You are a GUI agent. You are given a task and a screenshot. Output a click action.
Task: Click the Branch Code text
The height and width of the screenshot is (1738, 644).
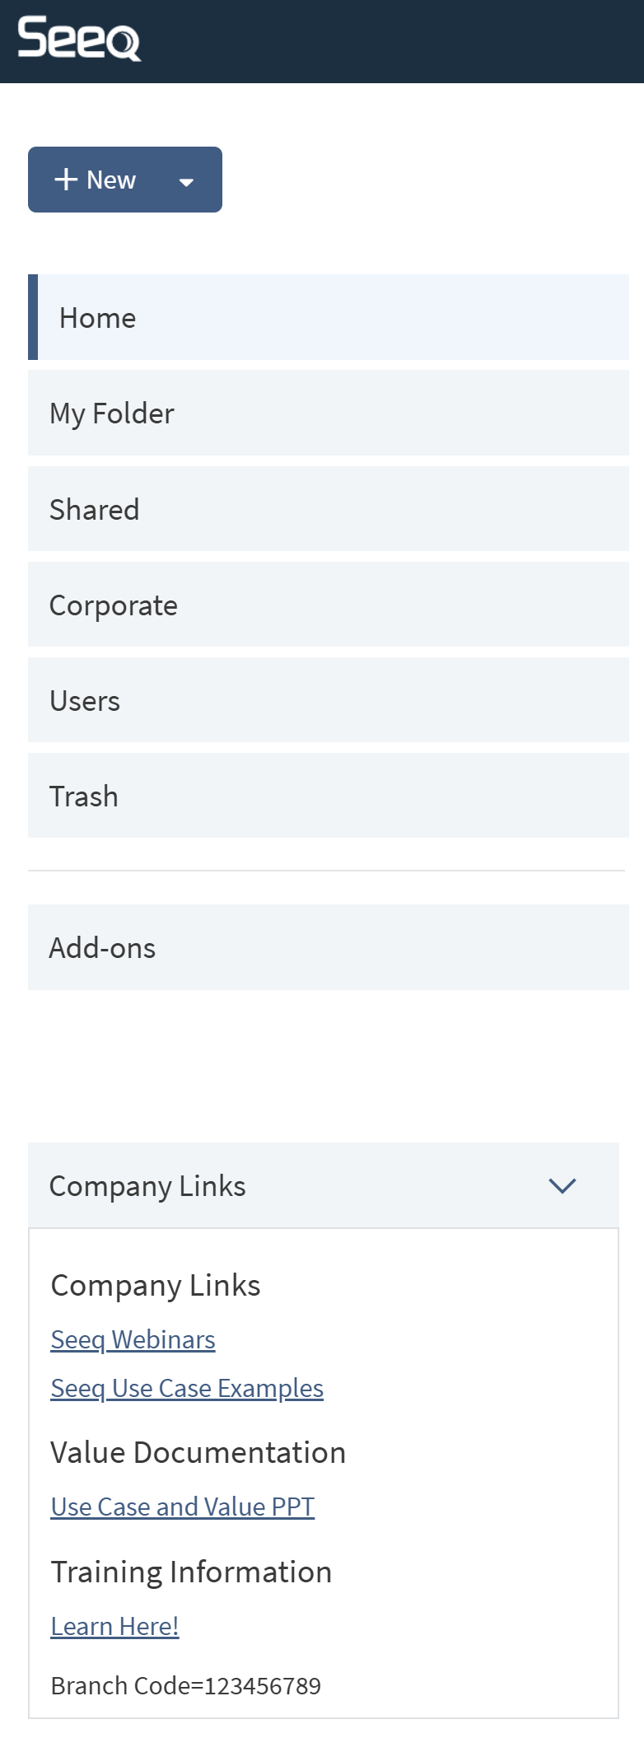186,1686
